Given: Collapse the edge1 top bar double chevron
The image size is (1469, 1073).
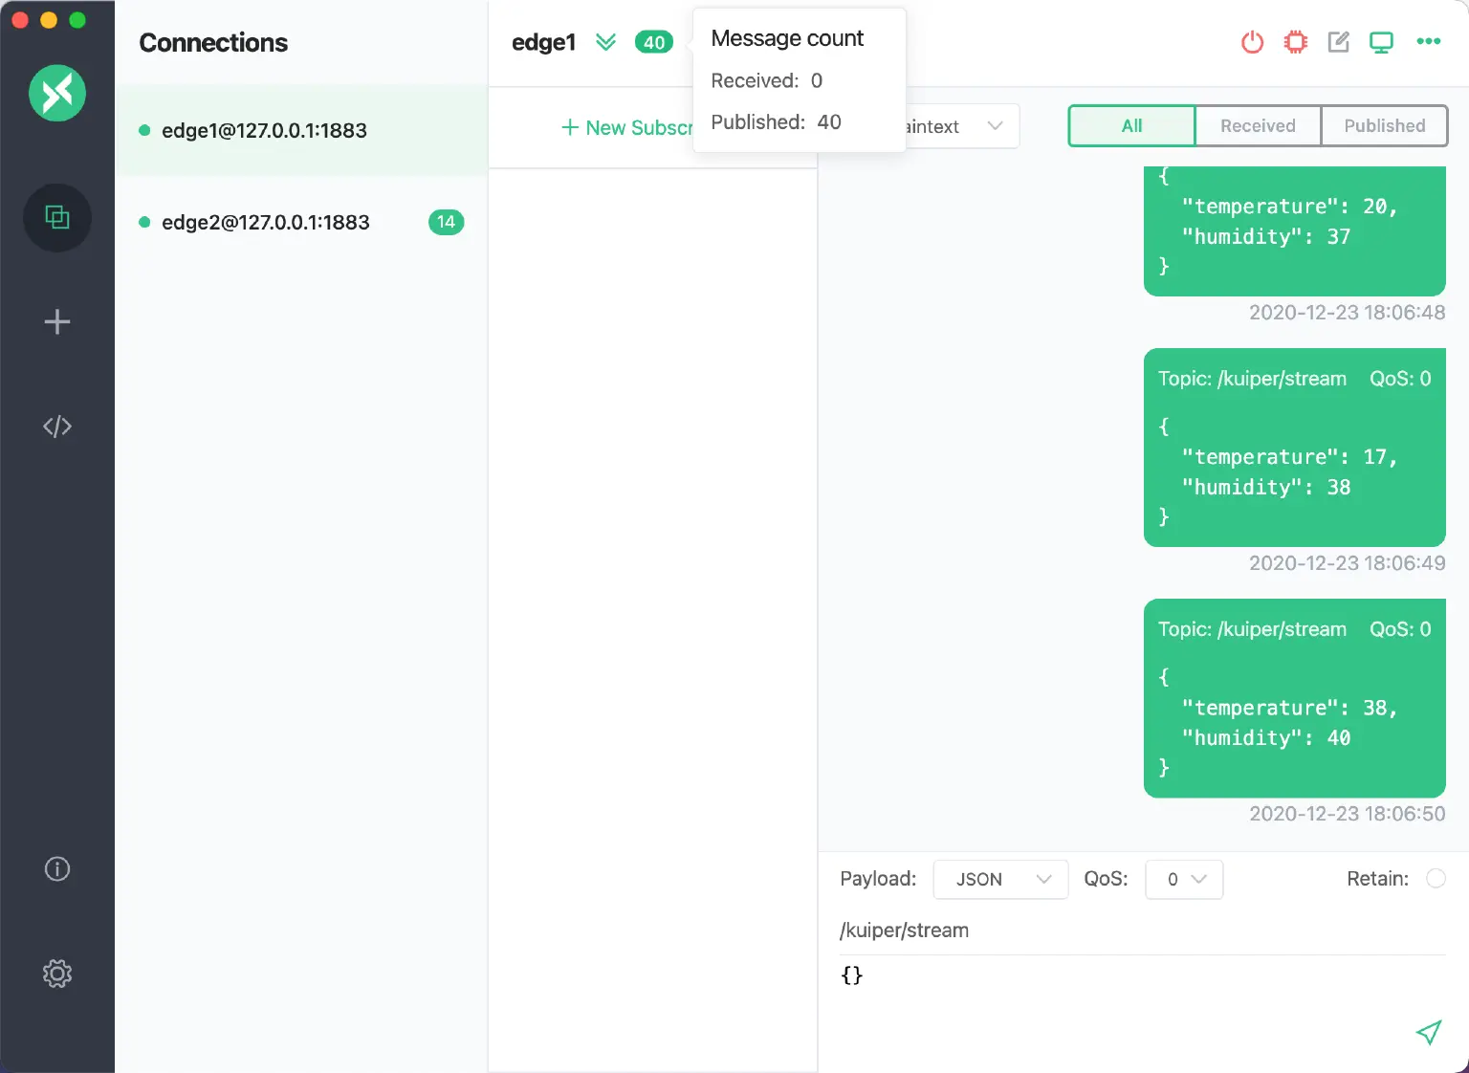Looking at the screenshot, I should tap(605, 42).
